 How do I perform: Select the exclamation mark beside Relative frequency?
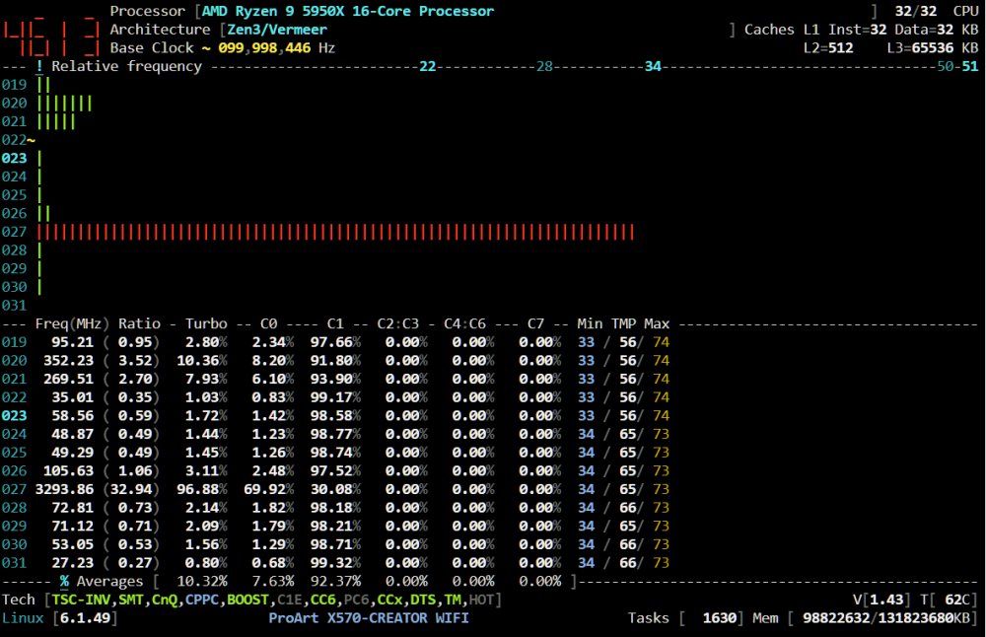coord(39,66)
